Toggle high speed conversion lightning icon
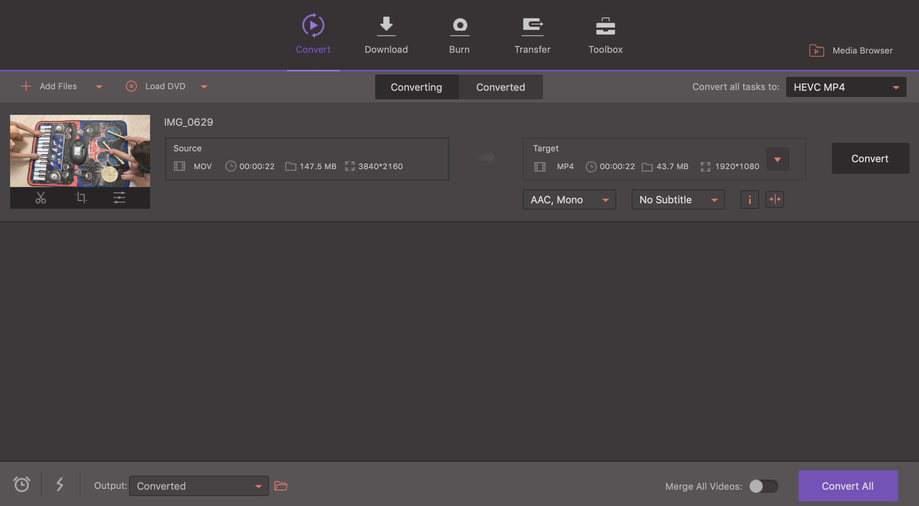 (x=60, y=484)
